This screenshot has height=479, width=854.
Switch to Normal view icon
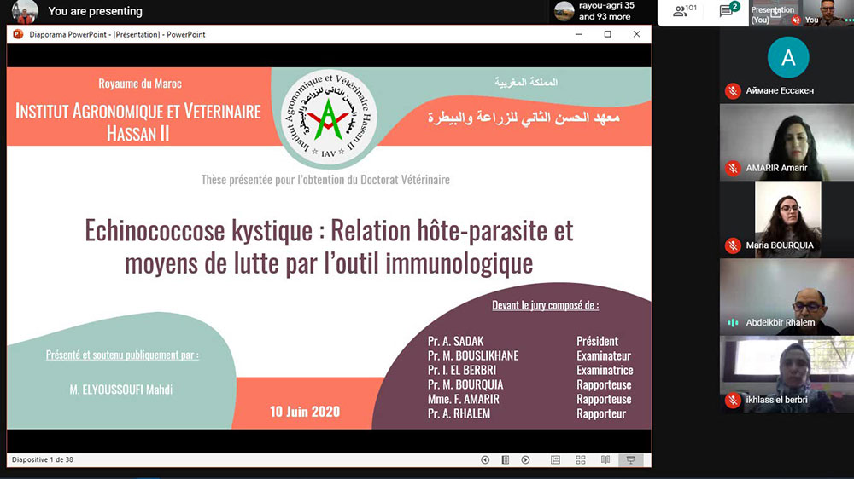pos(556,460)
